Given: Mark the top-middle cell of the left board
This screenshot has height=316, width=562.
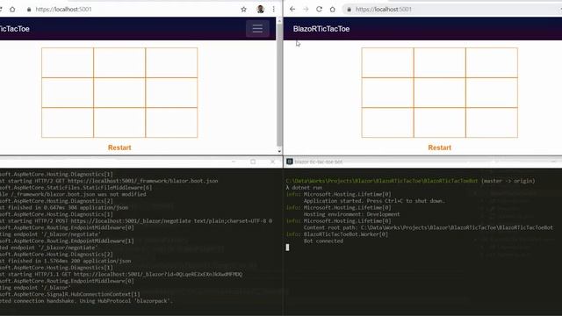Looking at the screenshot, I should coord(119,62).
